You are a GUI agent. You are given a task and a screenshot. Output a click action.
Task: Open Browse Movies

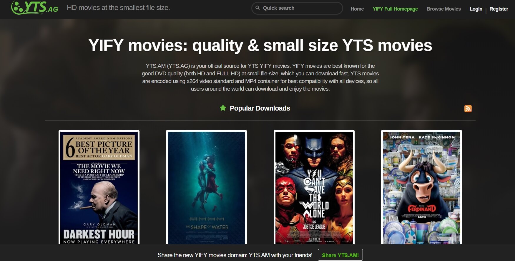444,9
